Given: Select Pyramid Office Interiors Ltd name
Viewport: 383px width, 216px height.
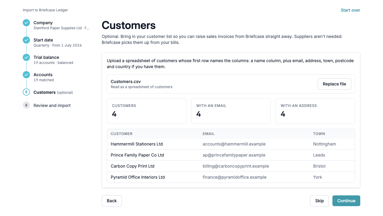Looking at the screenshot, I should 138,177.
